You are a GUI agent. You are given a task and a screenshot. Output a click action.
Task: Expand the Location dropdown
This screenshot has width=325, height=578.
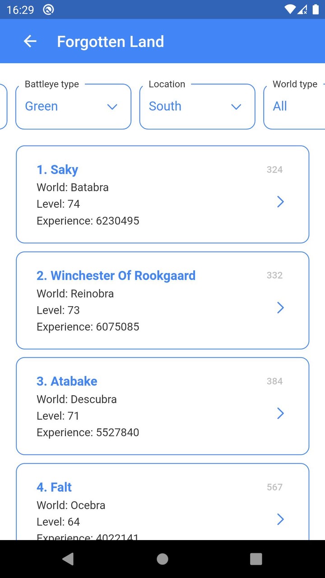(x=197, y=107)
